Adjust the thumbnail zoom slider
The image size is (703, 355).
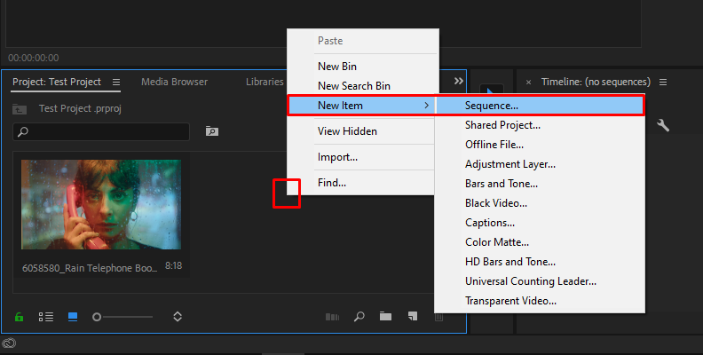122,317
